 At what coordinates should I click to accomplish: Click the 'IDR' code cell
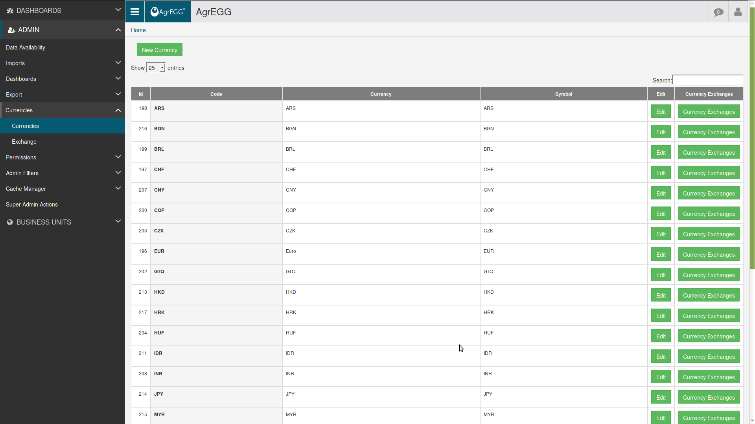(x=216, y=356)
